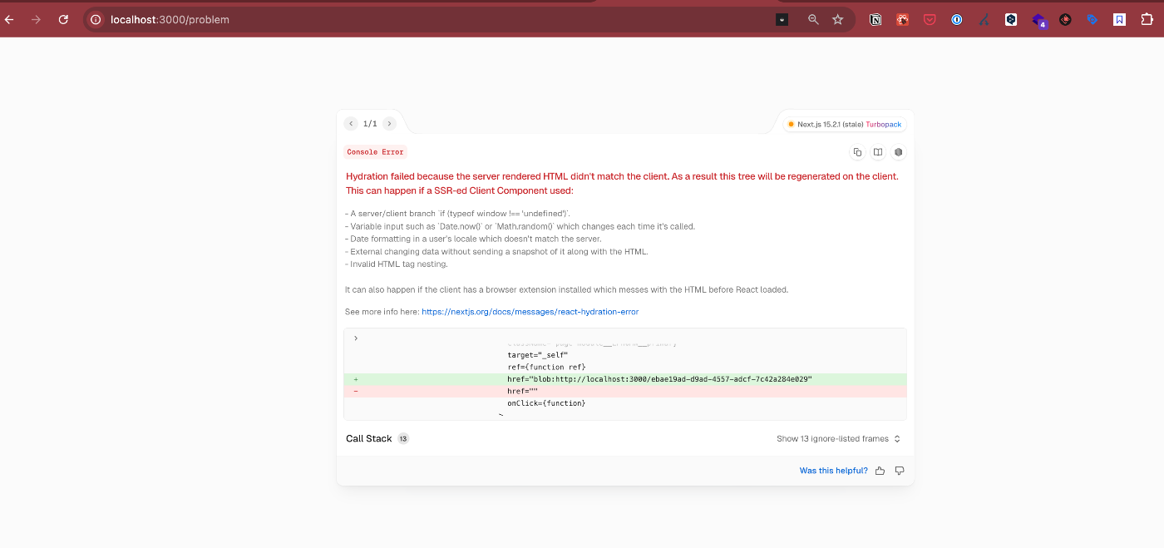Open the zoom magnifier in the address bar

pyautogui.click(x=813, y=18)
